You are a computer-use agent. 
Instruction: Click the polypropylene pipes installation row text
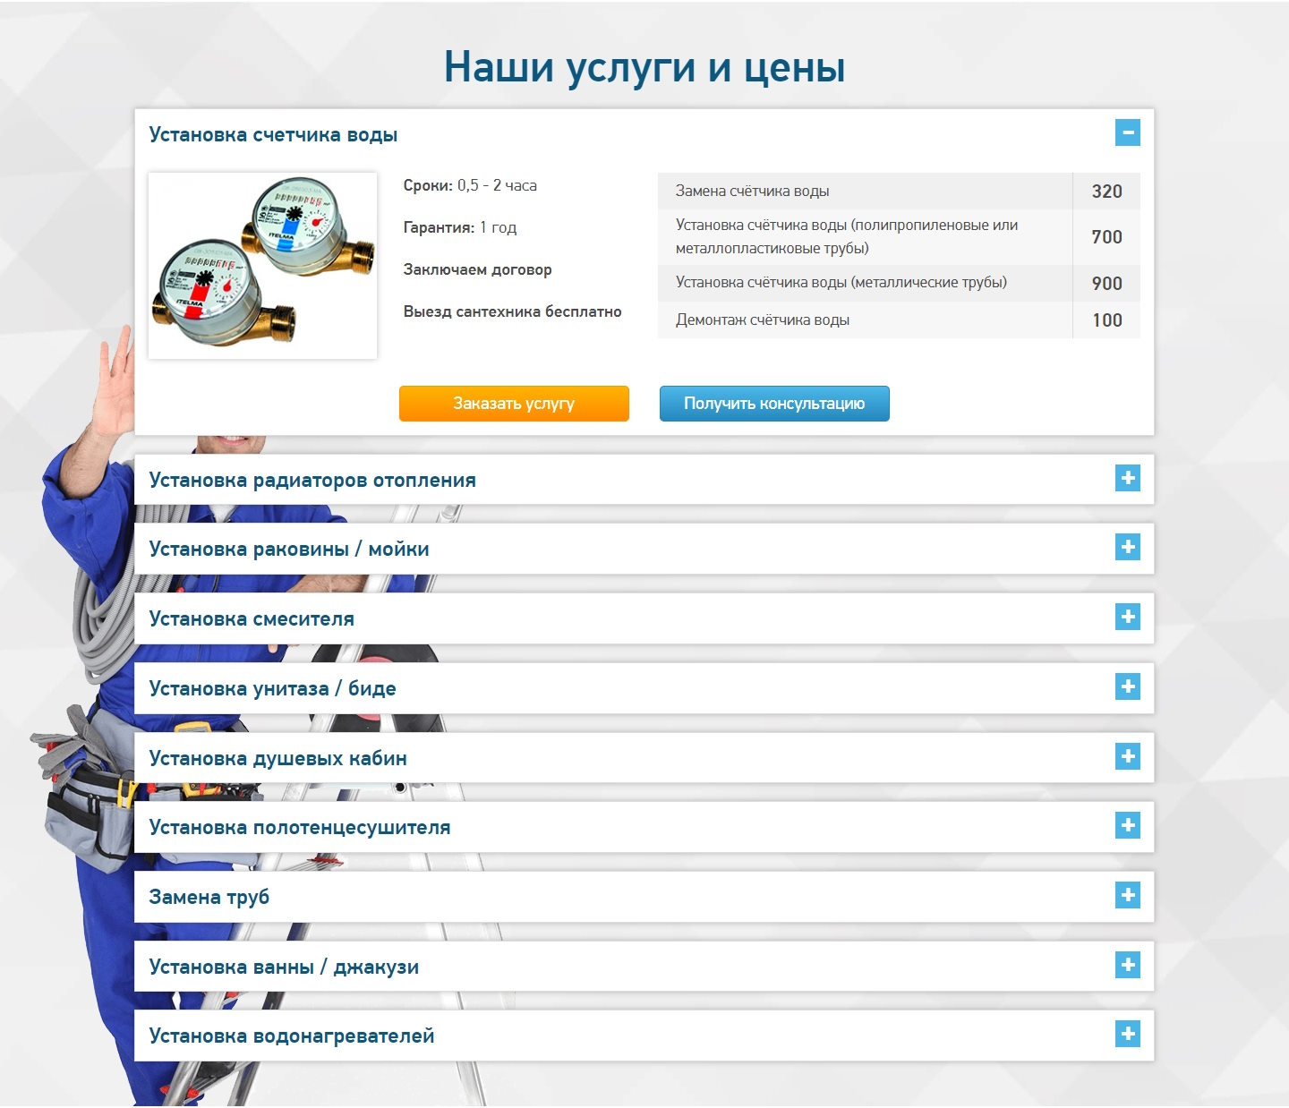pos(847,236)
